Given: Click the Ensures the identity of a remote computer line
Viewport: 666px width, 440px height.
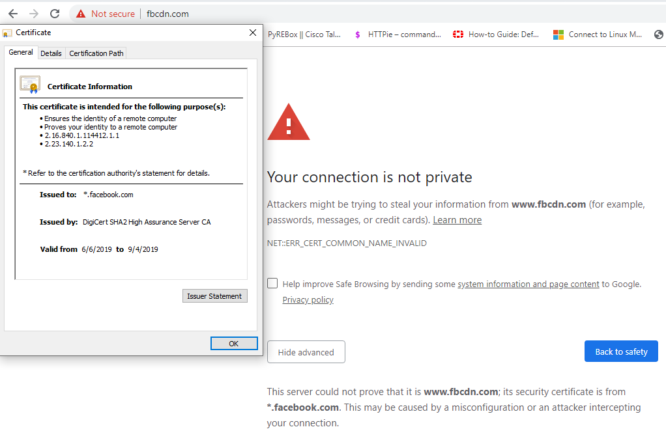Looking at the screenshot, I should [x=110, y=119].
